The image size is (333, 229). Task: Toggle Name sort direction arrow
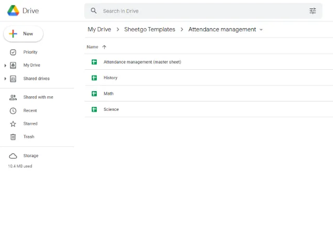click(x=104, y=47)
